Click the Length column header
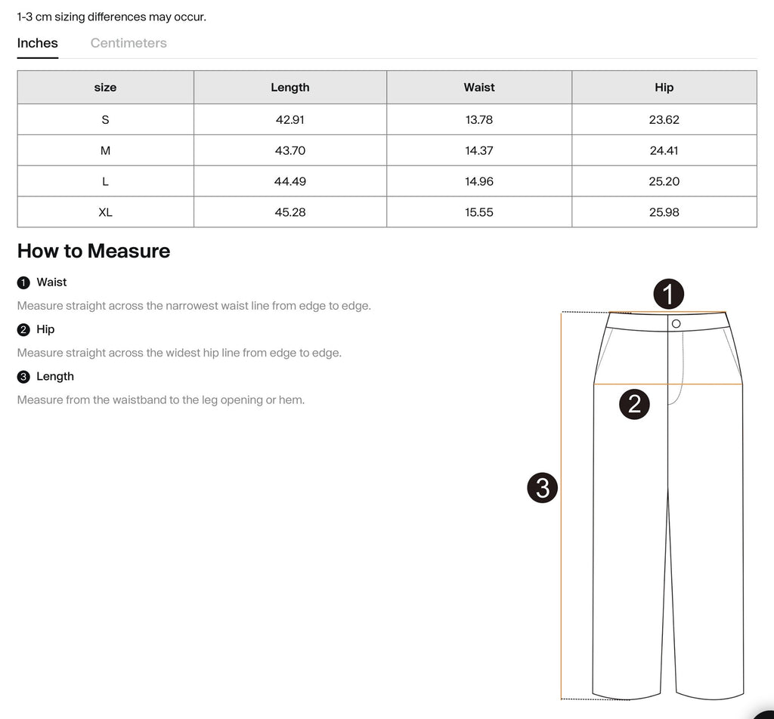Image resolution: width=774 pixels, height=719 pixels. point(290,88)
